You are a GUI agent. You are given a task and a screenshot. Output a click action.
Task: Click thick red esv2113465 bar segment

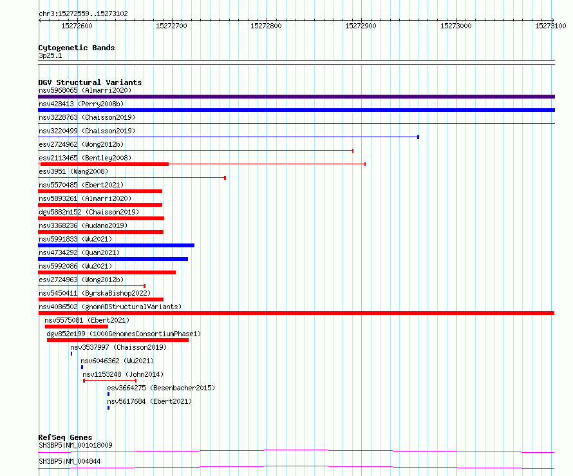104,164
